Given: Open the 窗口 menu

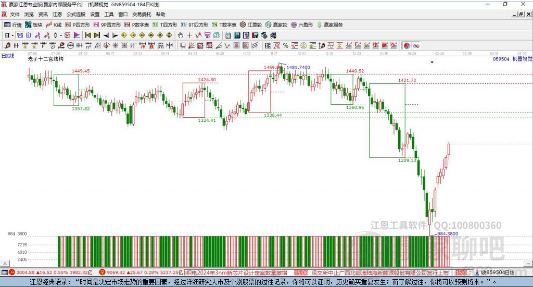Looking at the screenshot, I should 123,14.
